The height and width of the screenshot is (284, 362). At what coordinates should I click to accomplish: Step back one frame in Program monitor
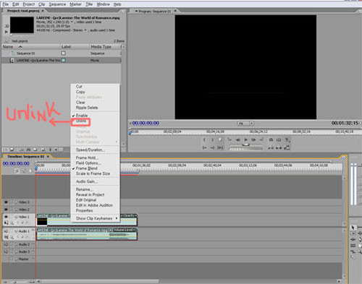[237, 139]
